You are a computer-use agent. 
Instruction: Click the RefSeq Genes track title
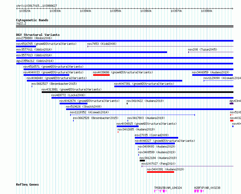point(27,184)
